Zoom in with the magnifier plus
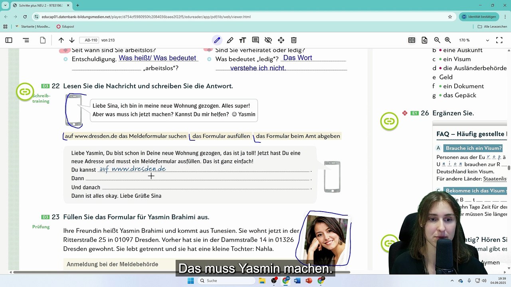Screen dimensions: 511x287 448,40
